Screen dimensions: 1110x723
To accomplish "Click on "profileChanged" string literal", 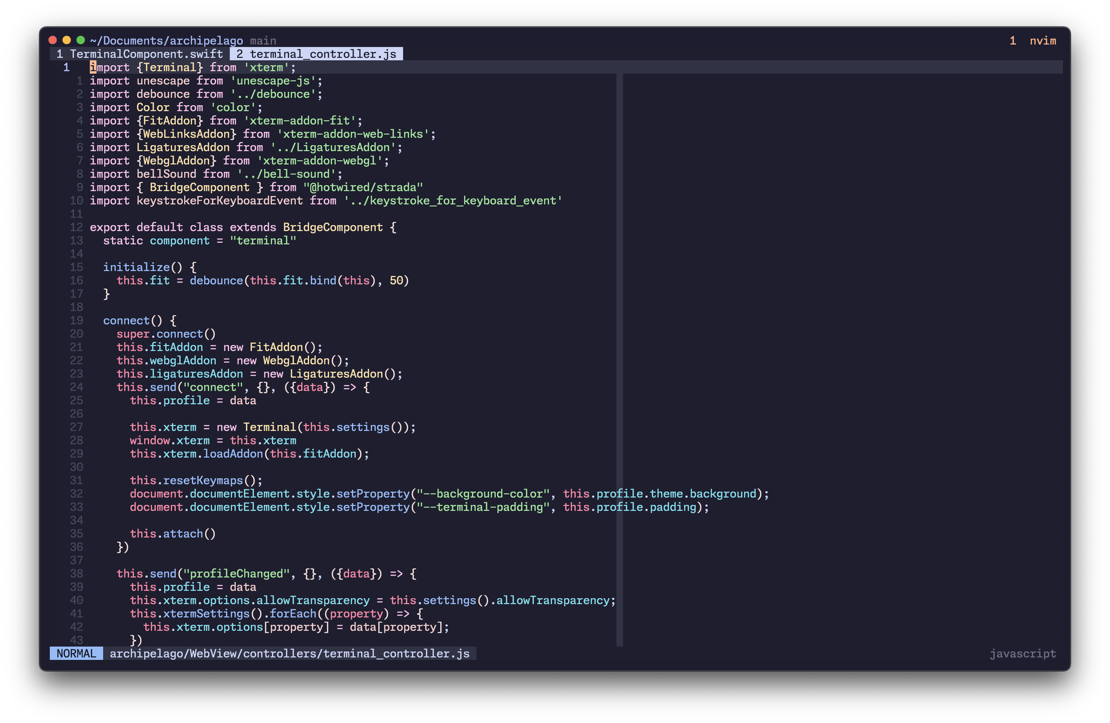I will coord(236,574).
